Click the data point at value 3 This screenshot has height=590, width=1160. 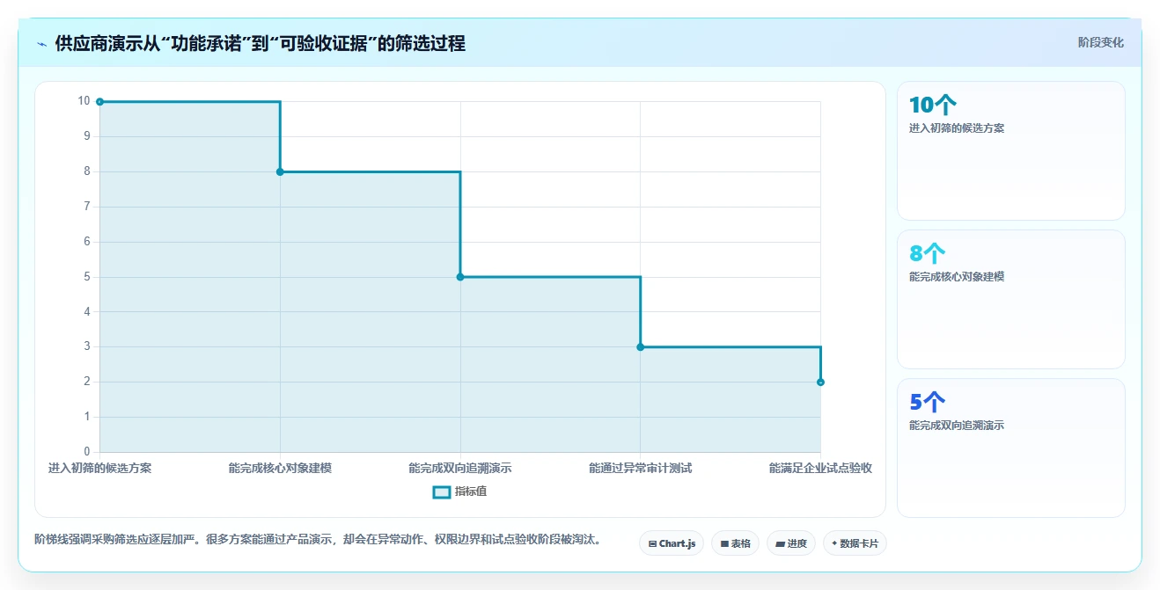click(x=640, y=346)
